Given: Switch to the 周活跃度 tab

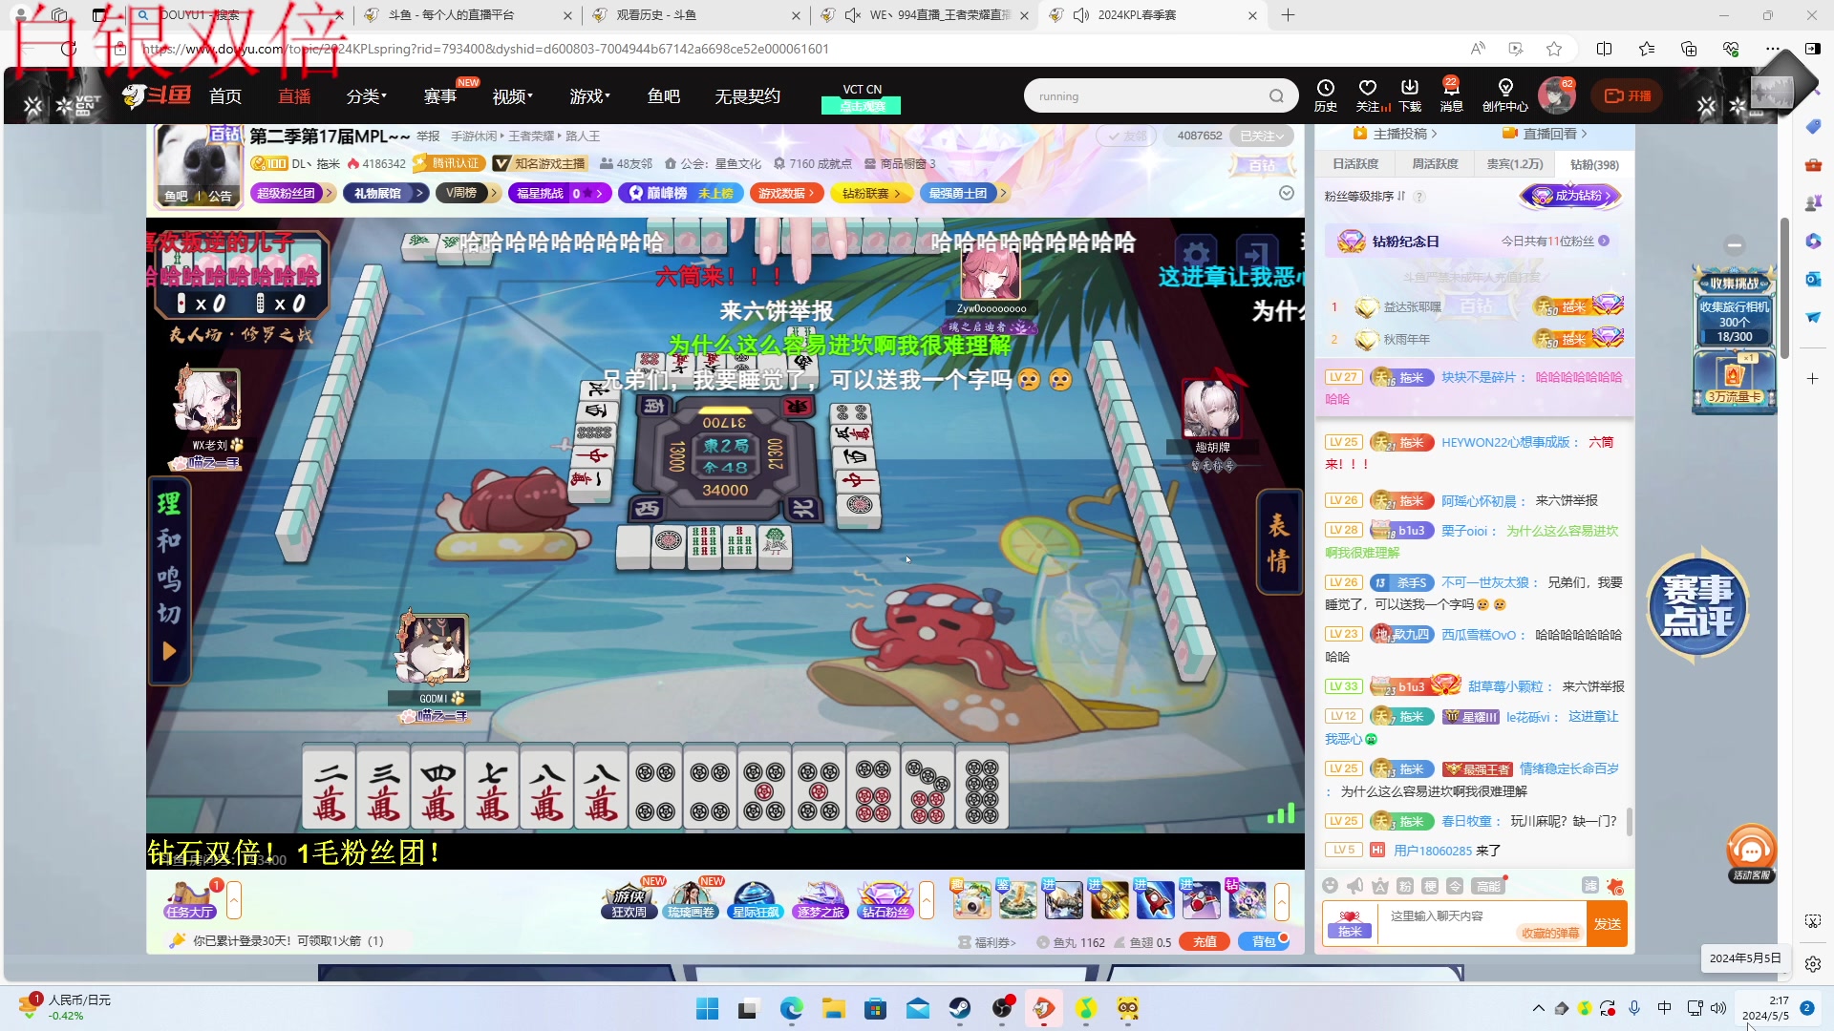Looking at the screenshot, I should 1435,164.
